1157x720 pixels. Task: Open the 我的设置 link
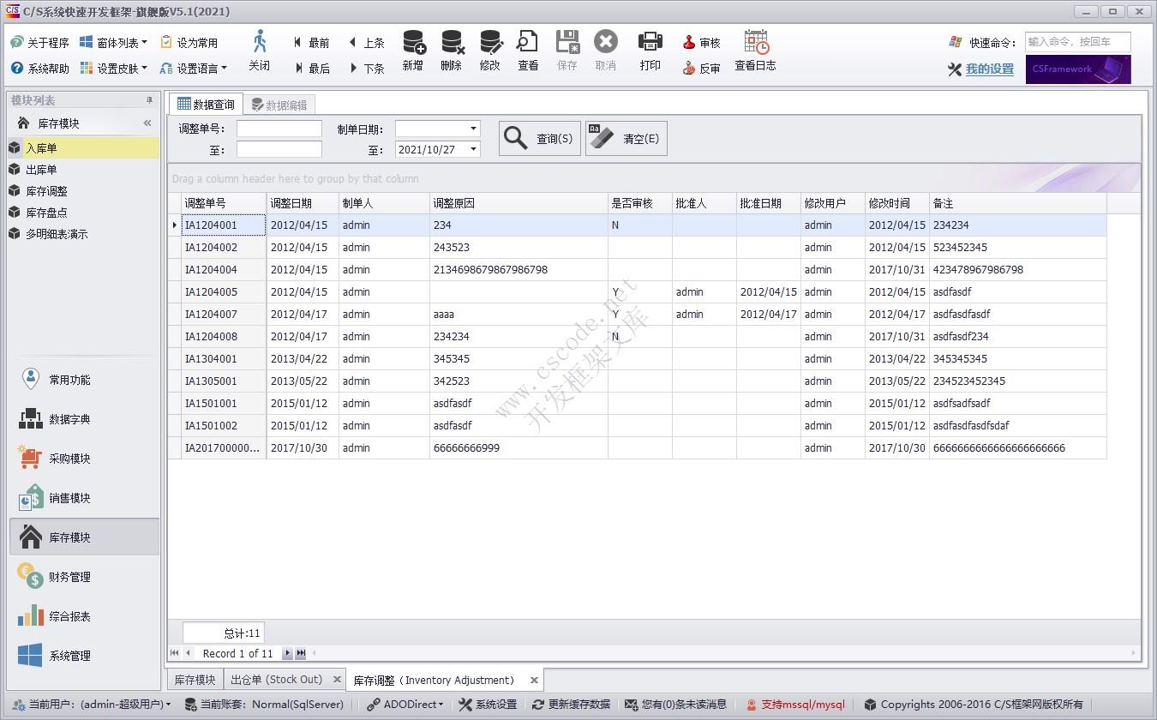pos(989,69)
